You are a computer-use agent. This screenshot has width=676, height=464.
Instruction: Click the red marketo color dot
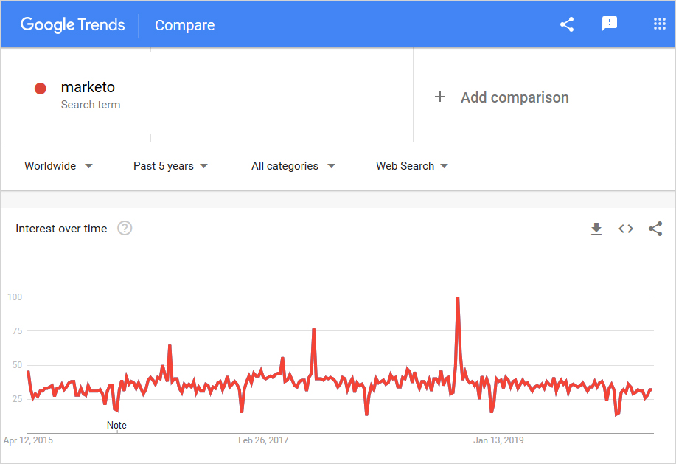click(x=41, y=89)
